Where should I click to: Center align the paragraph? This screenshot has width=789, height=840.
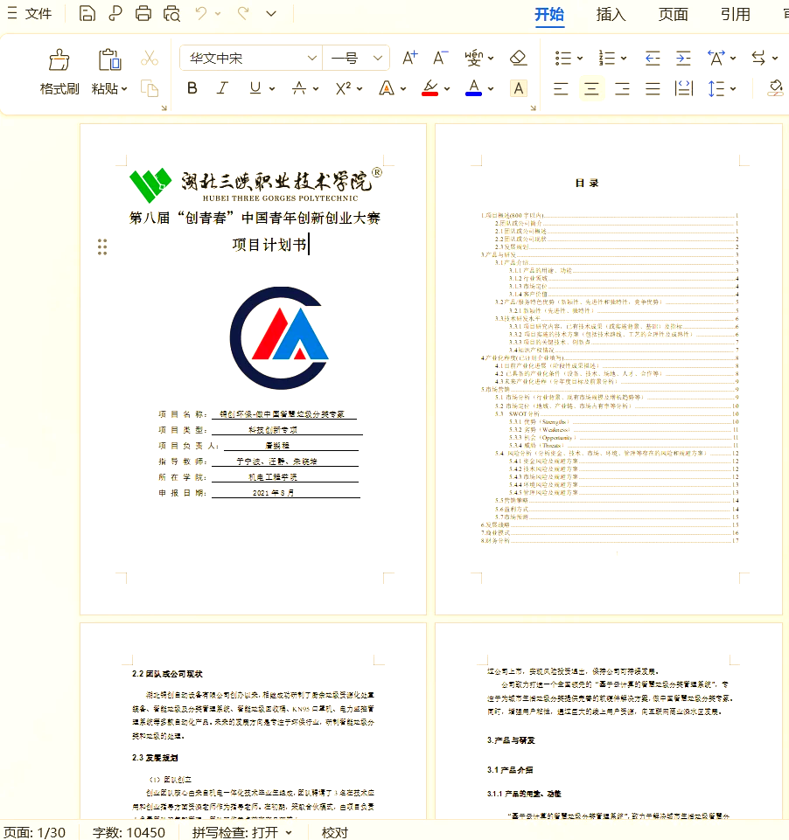coord(591,88)
